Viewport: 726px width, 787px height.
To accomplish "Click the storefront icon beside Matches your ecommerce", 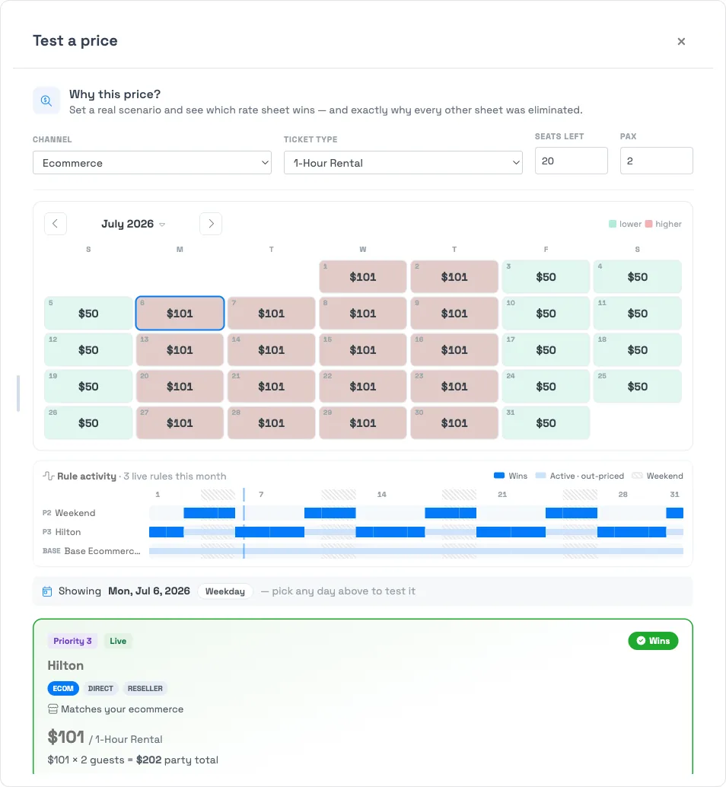I will pos(53,709).
